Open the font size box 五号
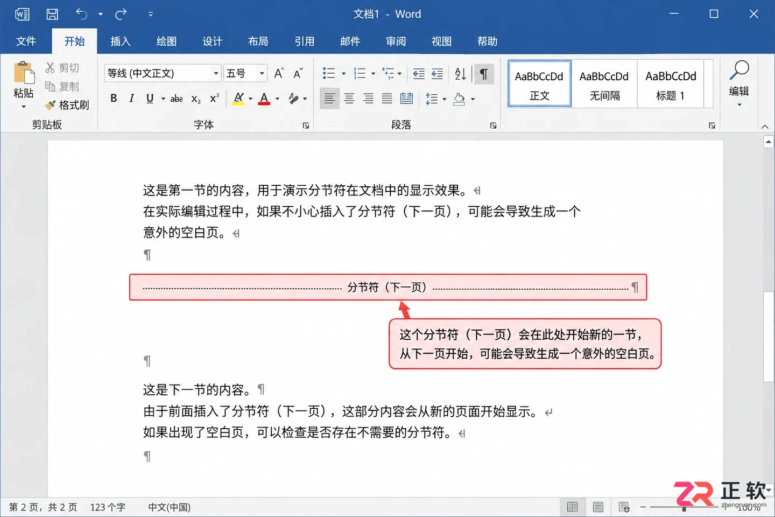775x517 pixels. click(x=245, y=73)
